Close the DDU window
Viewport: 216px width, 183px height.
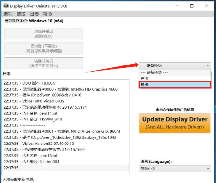pos(206,6)
